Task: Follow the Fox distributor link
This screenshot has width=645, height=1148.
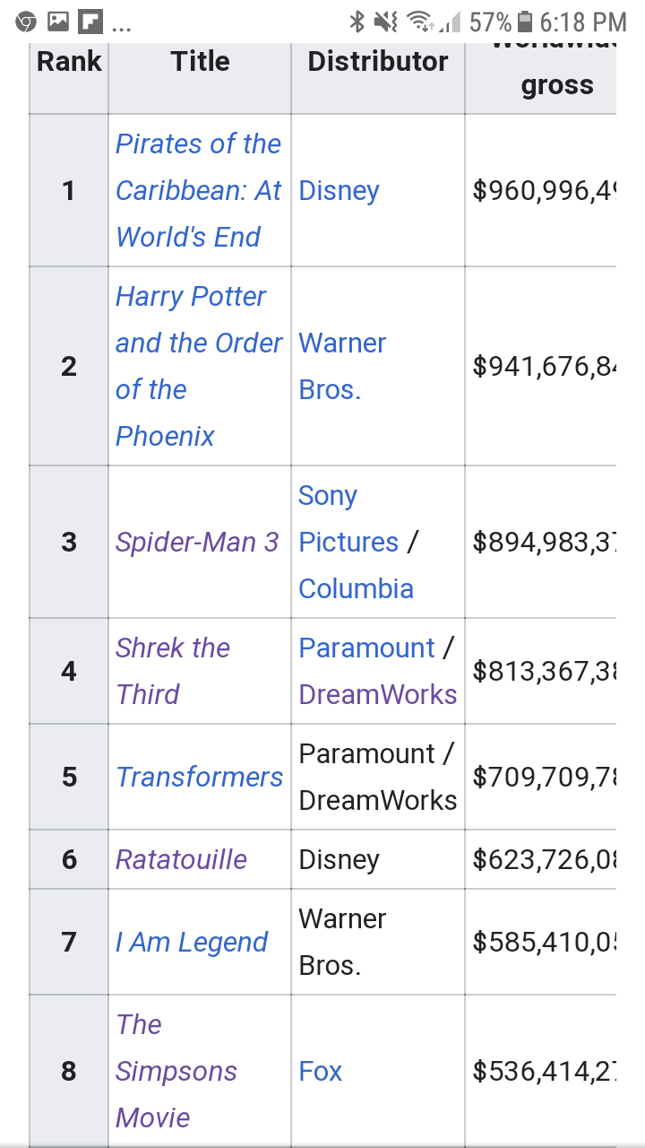Action: 321,1071
